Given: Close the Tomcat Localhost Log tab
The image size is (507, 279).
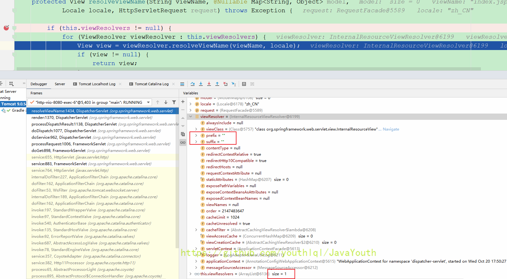Looking at the screenshot, I should coord(120,84).
